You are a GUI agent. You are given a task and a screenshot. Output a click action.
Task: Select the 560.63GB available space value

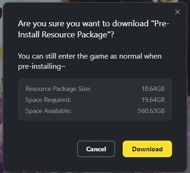[151, 111]
